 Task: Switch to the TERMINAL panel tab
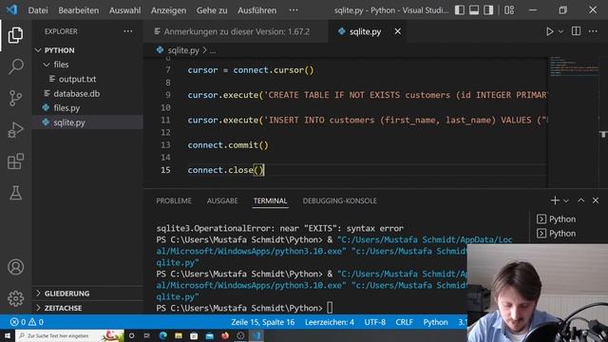pos(270,200)
